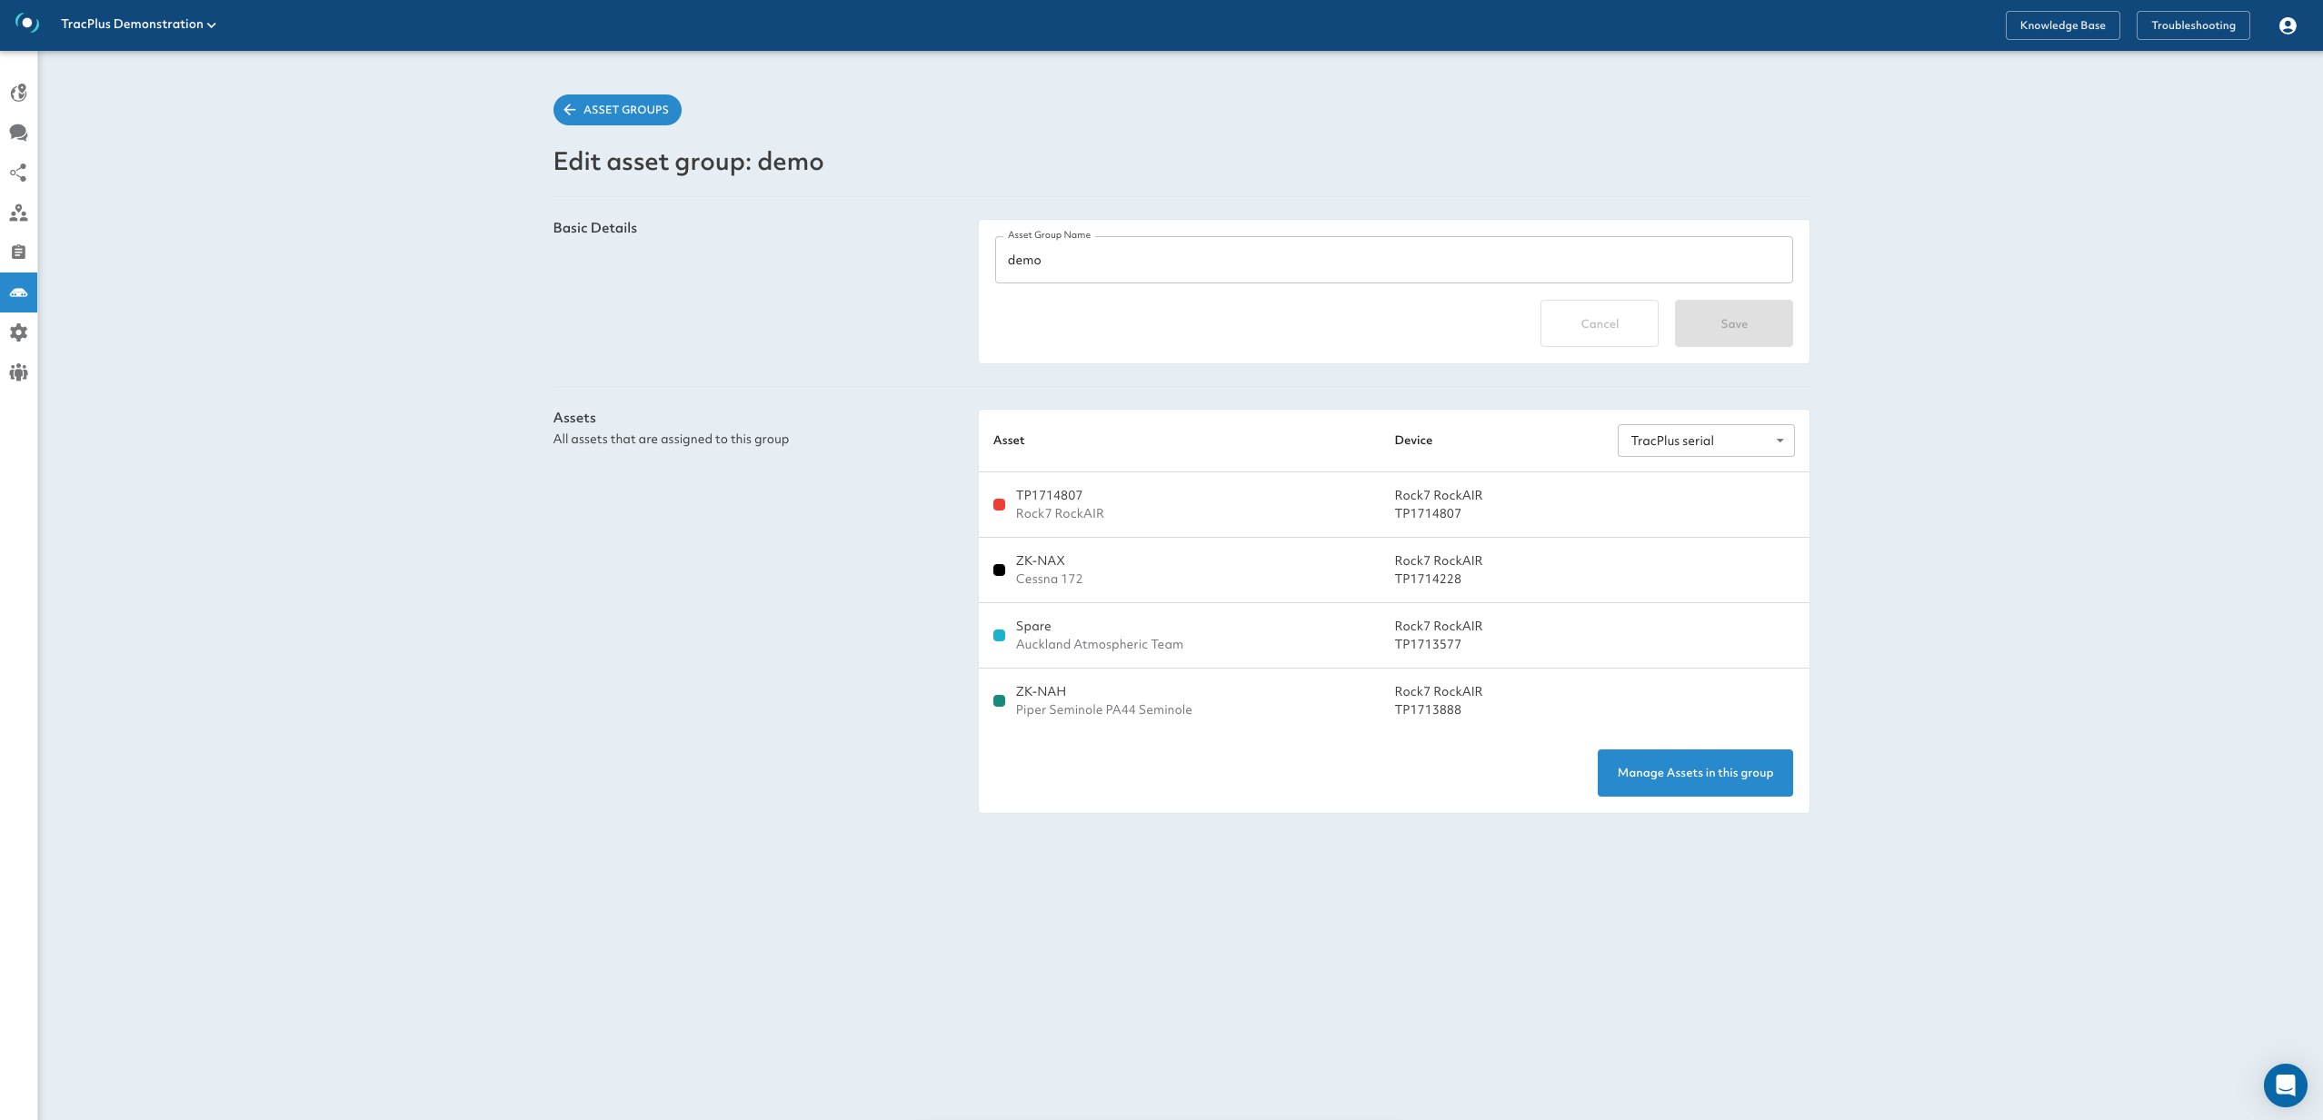Screen dimensions: 2323x1120
Task: Click the Asset Group Name field
Action: coord(1393,260)
